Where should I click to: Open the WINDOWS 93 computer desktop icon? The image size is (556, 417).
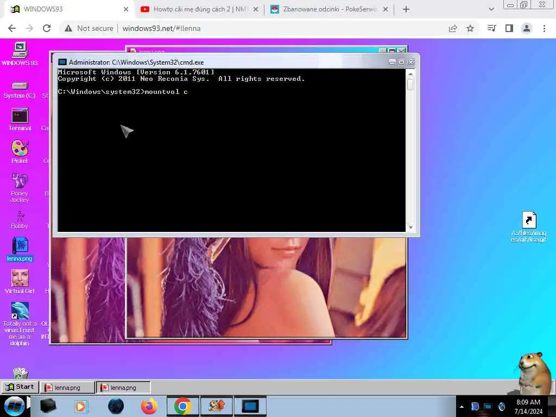point(20,54)
